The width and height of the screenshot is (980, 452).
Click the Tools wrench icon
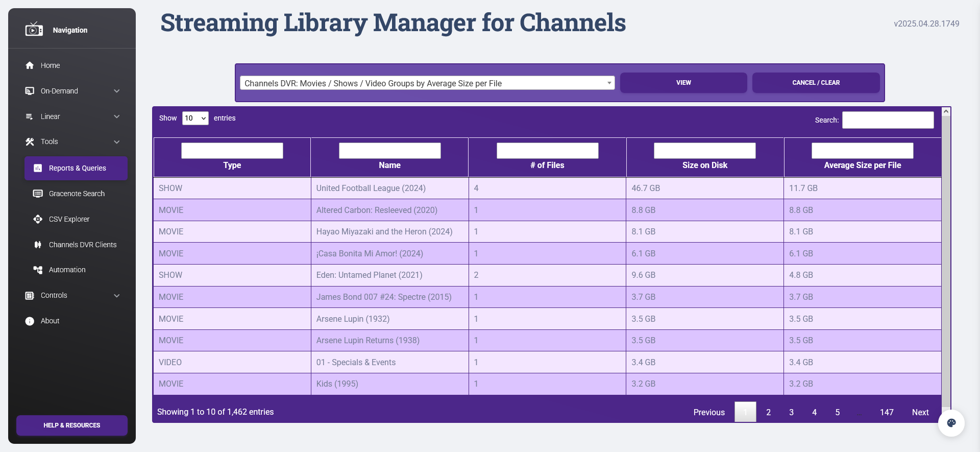pos(30,142)
